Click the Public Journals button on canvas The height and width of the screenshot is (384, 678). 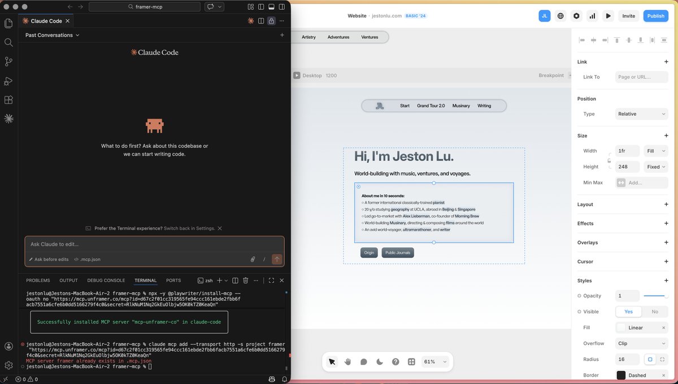pyautogui.click(x=398, y=252)
